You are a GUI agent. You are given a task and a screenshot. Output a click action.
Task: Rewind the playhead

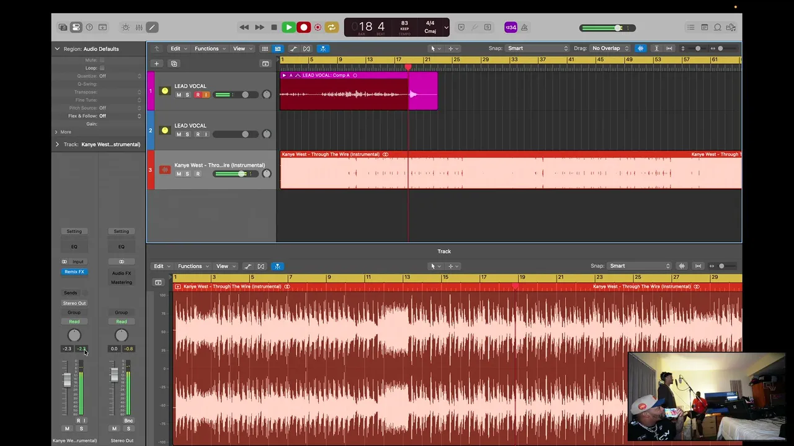pos(244,27)
